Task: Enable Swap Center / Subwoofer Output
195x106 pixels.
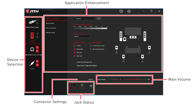Action: [x=74, y=66]
